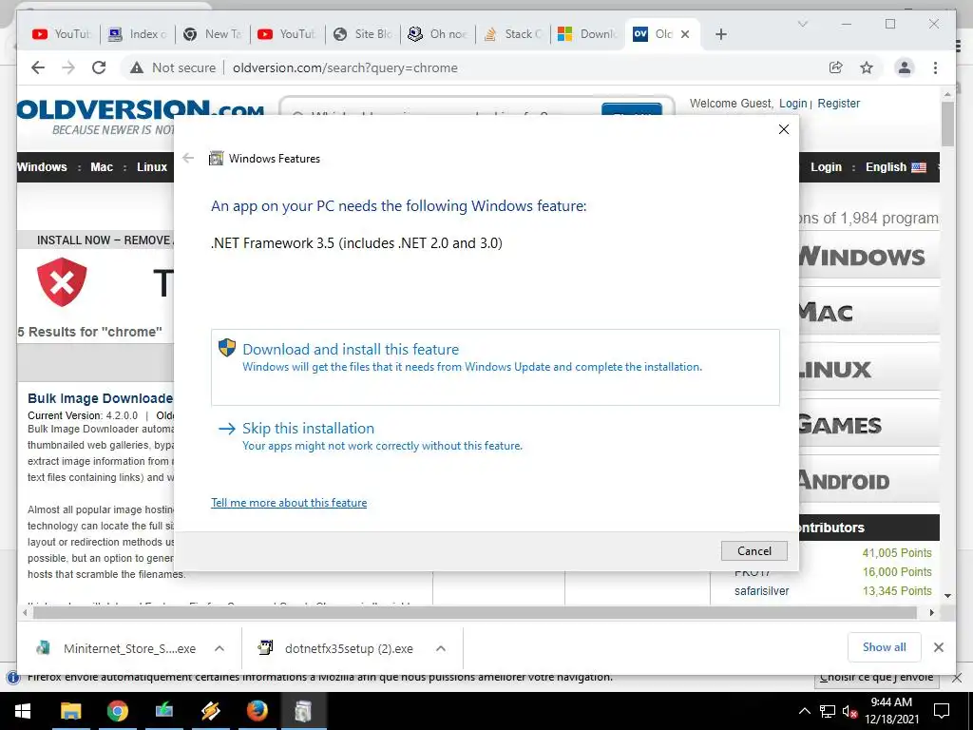Click the Register link

[838, 104]
